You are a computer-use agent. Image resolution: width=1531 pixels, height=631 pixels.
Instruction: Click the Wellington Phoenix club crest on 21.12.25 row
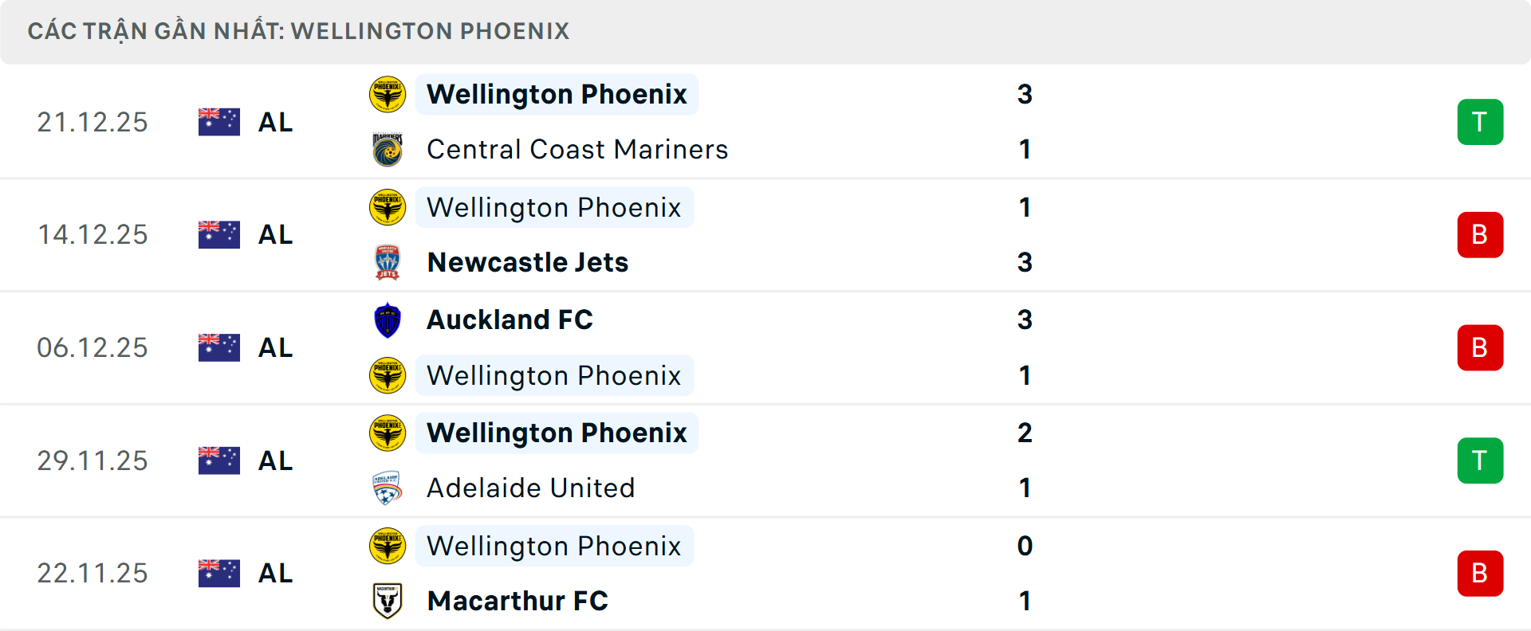coord(388,94)
